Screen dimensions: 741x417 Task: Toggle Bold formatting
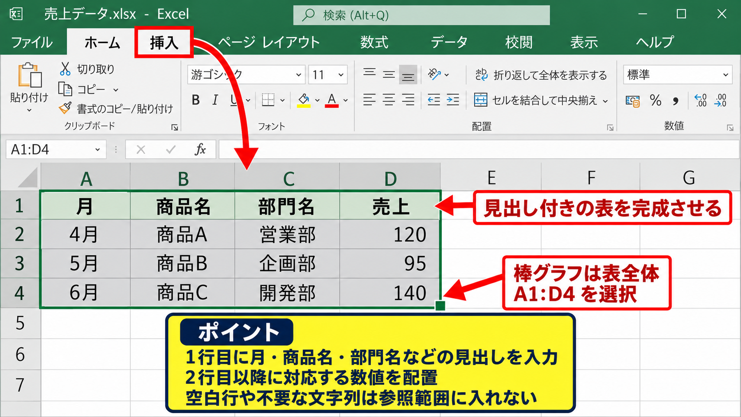196,100
